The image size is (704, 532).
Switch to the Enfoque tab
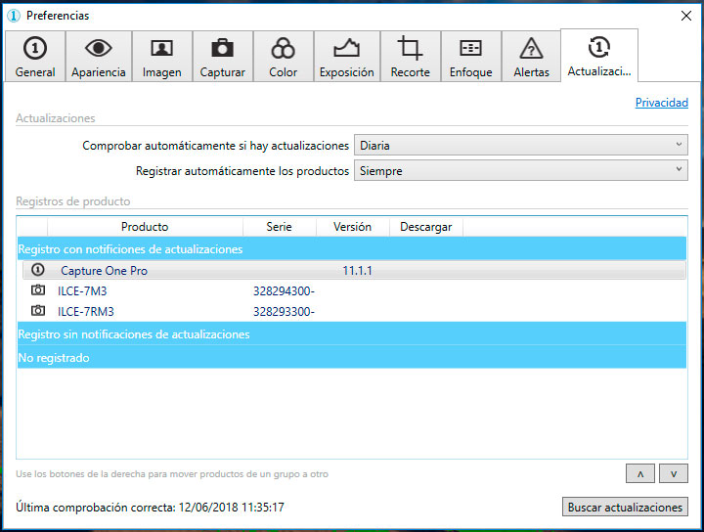click(x=470, y=57)
